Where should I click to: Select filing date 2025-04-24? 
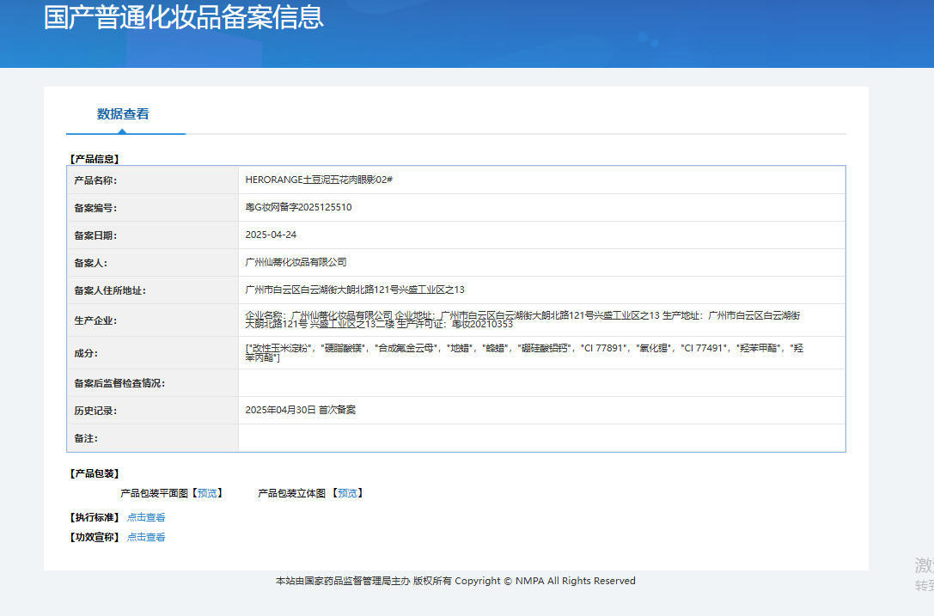pos(271,235)
